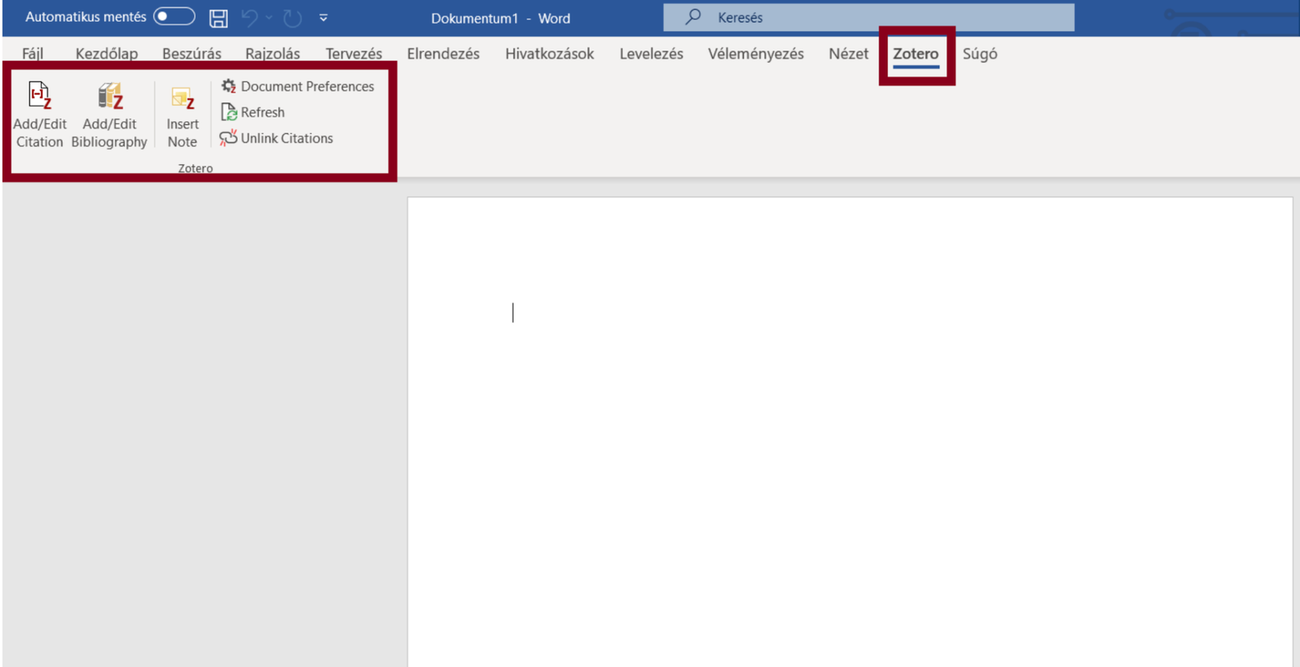The image size is (1300, 667).
Task: Click the Keresés search box
Action: 869,17
